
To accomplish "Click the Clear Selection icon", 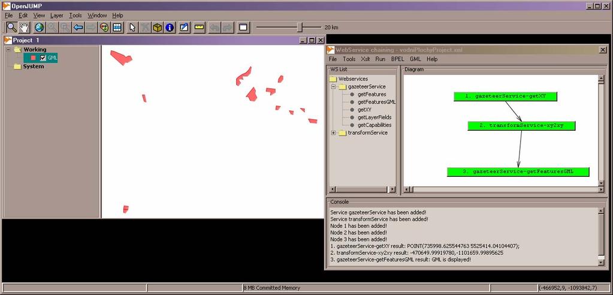I will (144, 28).
